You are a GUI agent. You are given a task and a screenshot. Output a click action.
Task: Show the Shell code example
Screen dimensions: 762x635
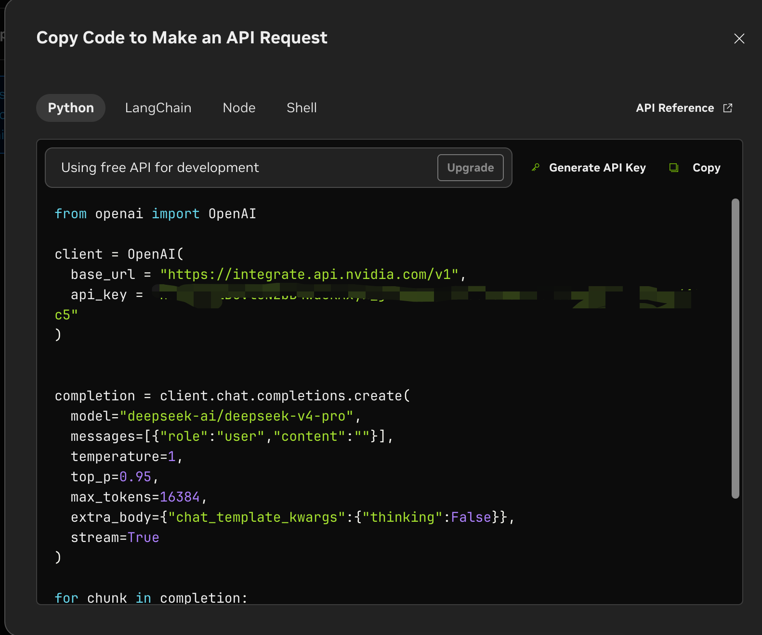[x=302, y=108]
